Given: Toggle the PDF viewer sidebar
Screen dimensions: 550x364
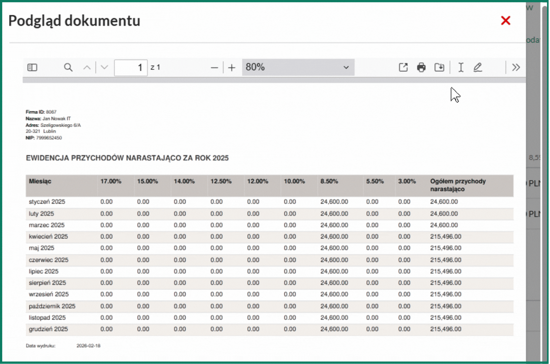Looking at the screenshot, I should [x=32, y=67].
